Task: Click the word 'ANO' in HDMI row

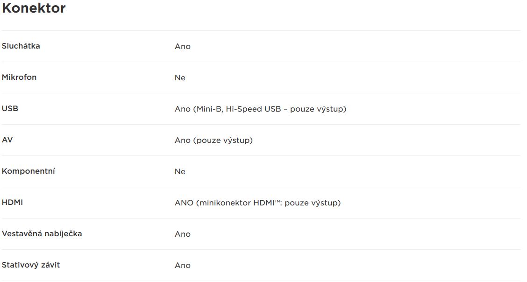Action: (184, 203)
